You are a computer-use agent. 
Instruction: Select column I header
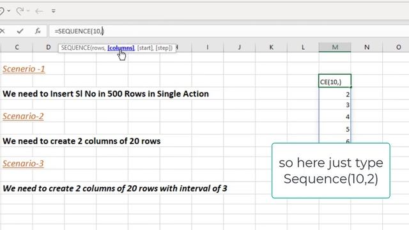207,47
